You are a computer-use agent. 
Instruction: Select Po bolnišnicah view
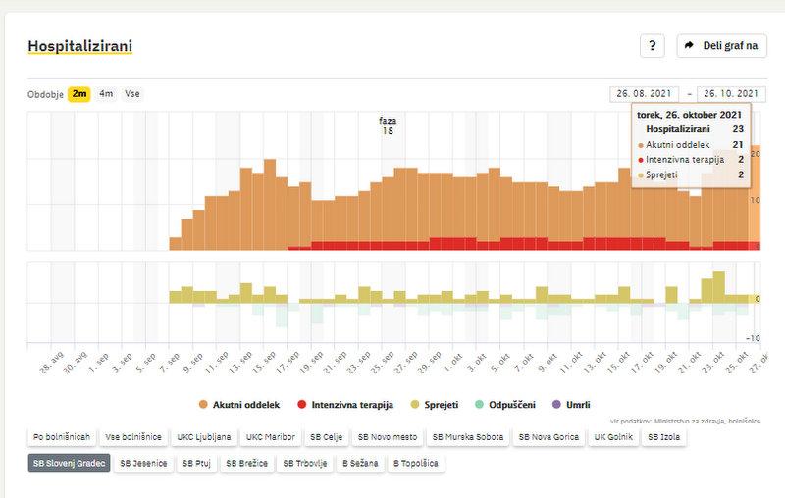pos(62,437)
